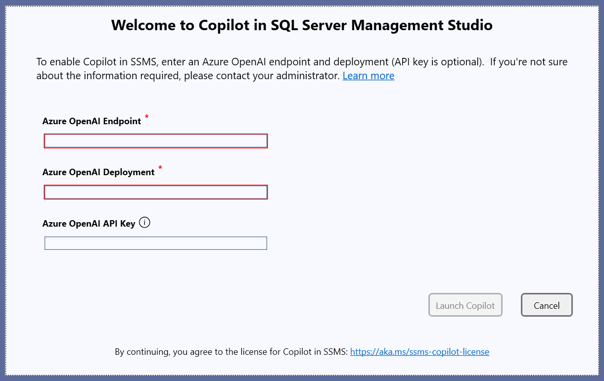Focus the Azure OpenAI Deployment field
The image size is (604, 381).
156,192
